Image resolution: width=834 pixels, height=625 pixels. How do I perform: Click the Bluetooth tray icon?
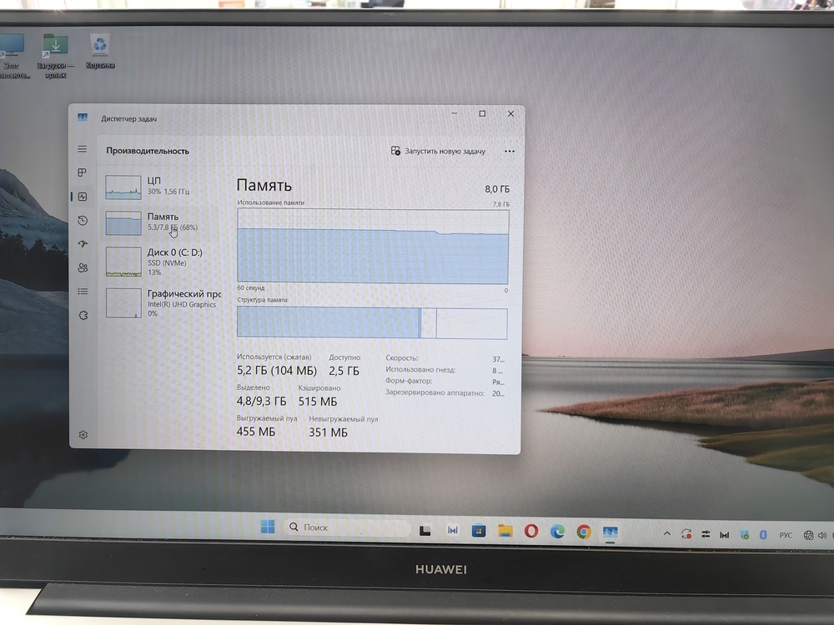point(763,535)
